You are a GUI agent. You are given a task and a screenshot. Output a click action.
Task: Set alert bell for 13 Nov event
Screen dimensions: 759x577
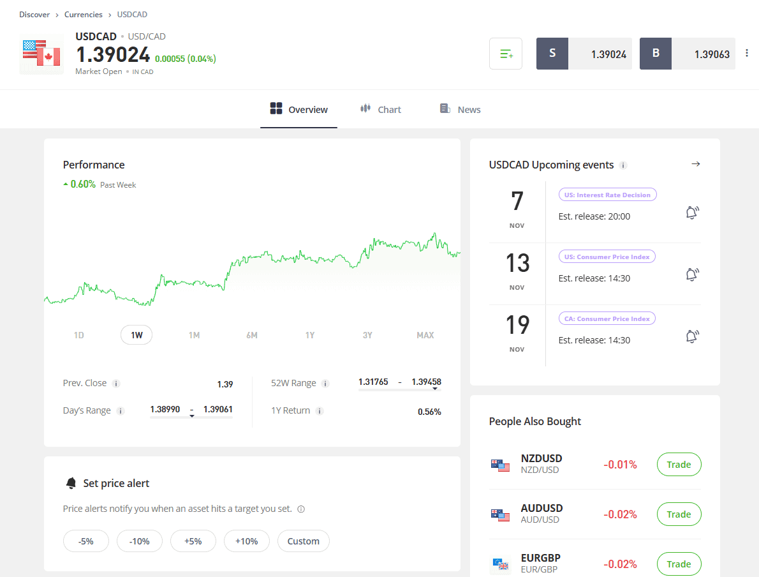[693, 274]
